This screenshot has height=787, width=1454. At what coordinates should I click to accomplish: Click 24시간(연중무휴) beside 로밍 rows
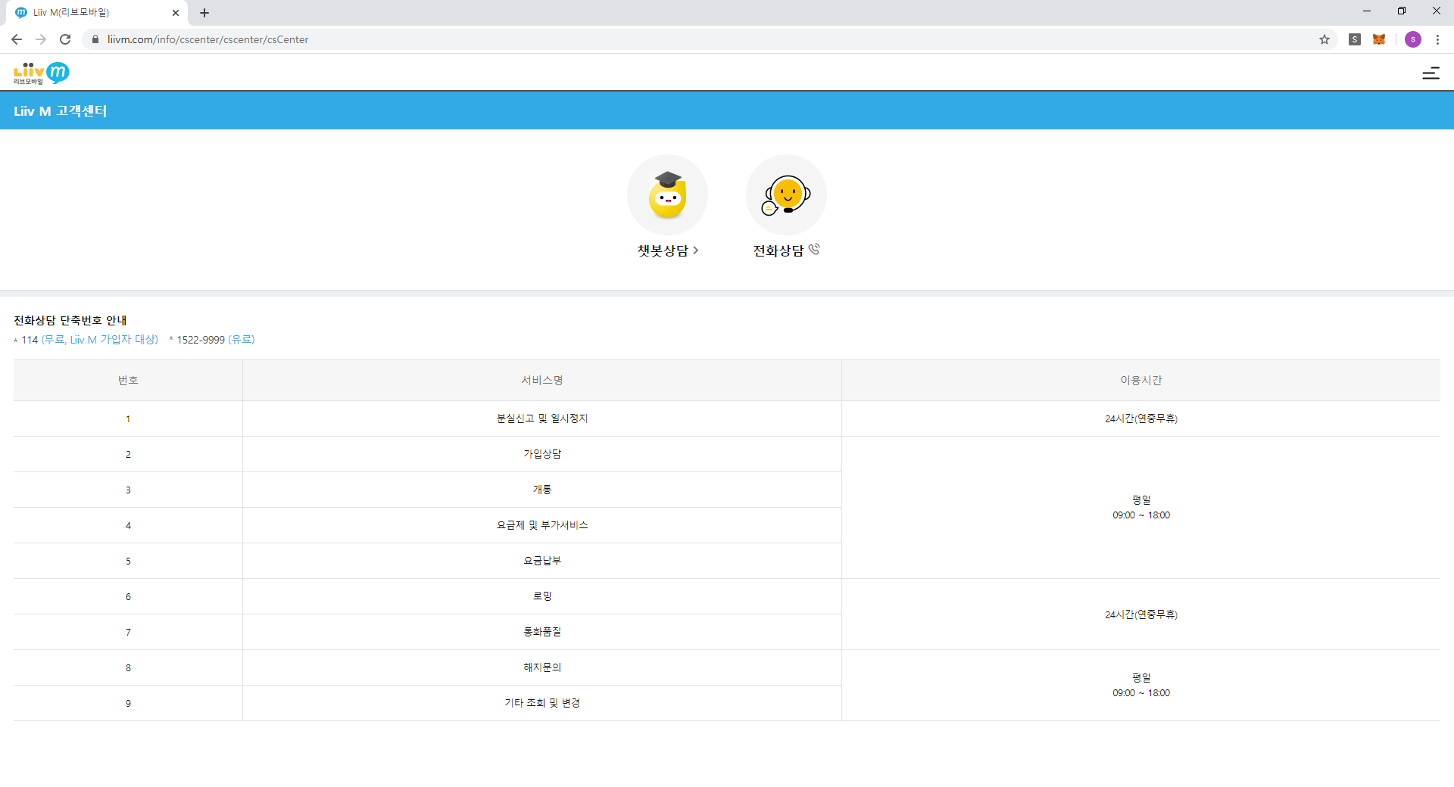(1141, 614)
